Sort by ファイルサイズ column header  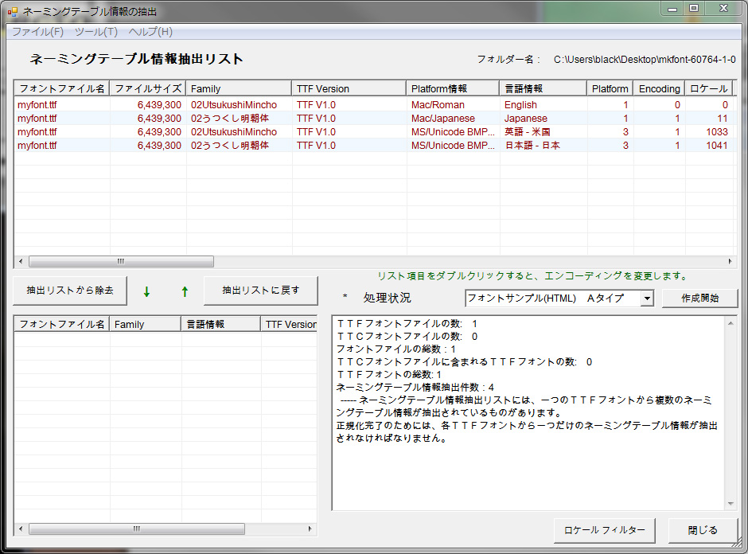(148, 89)
